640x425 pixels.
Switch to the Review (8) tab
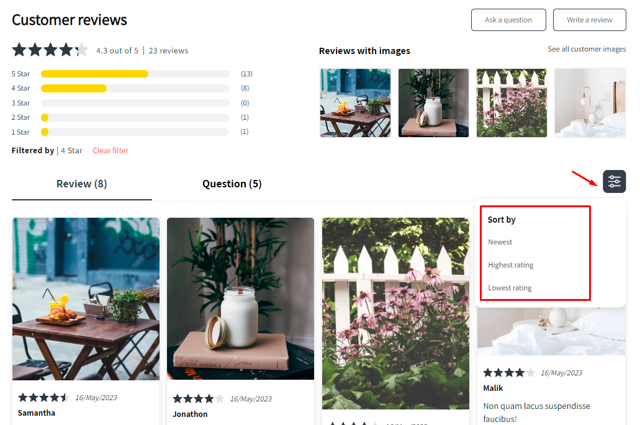(x=82, y=184)
